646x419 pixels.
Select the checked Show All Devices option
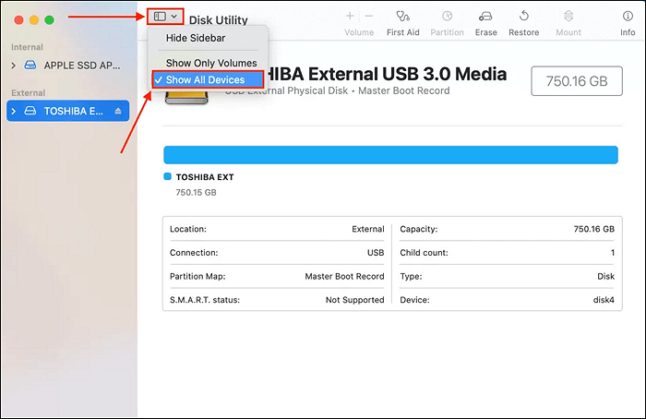pyautogui.click(x=205, y=80)
